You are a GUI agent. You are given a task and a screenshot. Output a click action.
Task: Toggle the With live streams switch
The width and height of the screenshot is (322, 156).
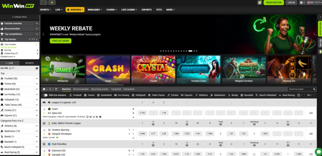coord(45,95)
